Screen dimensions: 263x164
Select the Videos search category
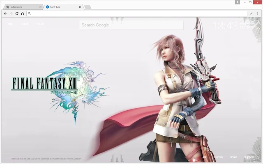40,24
